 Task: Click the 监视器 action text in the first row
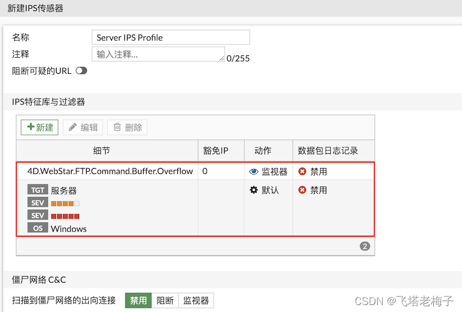(x=274, y=172)
